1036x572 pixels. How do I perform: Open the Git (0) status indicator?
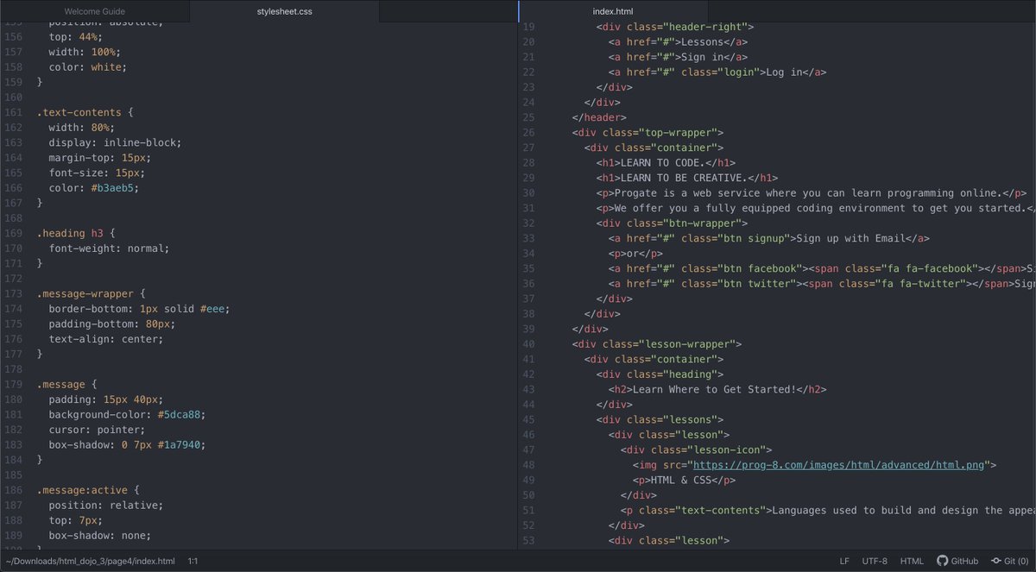(x=1012, y=561)
